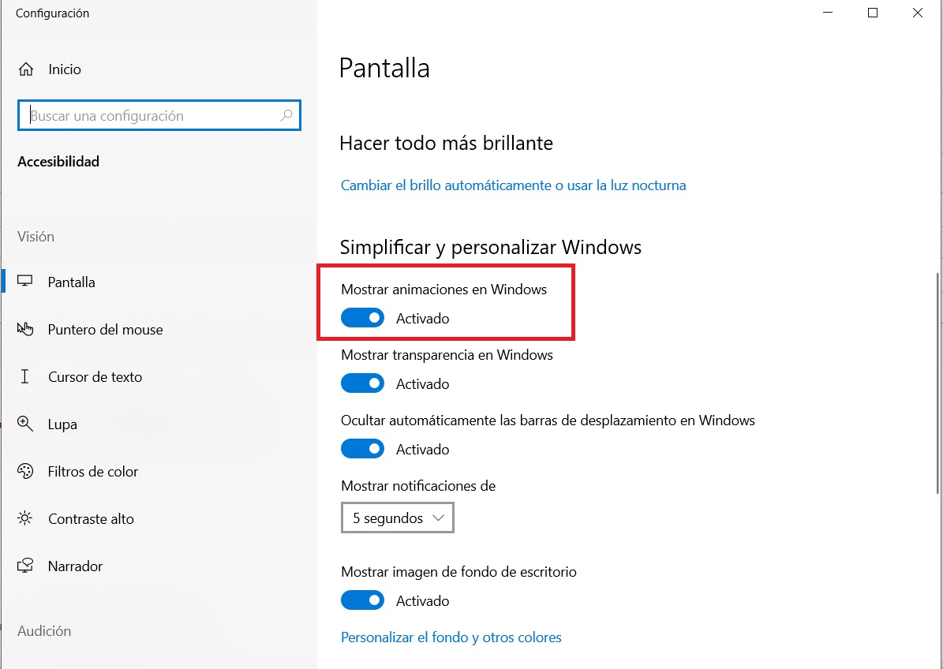Open the Puntero del mouse icon

tap(24, 329)
